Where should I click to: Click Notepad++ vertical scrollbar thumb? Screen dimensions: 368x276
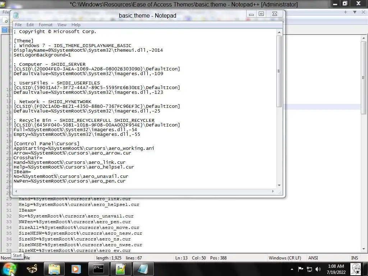pos(364,78)
